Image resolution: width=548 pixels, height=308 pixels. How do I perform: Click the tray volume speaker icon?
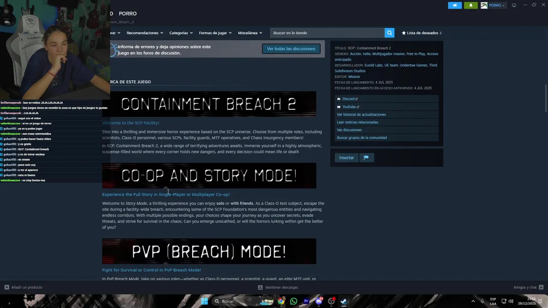click(x=511, y=301)
